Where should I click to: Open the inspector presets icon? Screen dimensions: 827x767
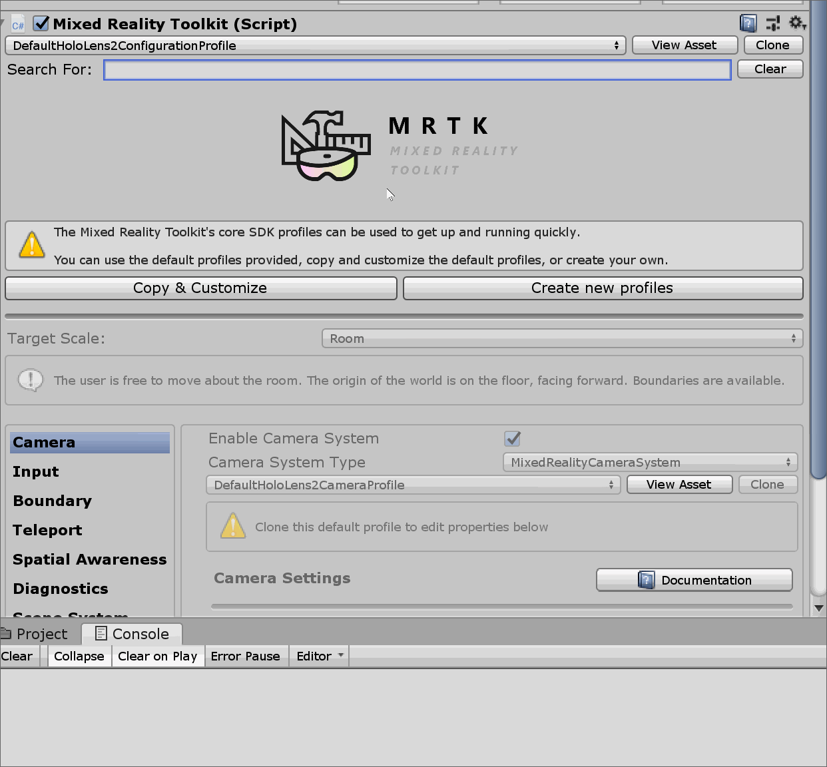(x=773, y=22)
